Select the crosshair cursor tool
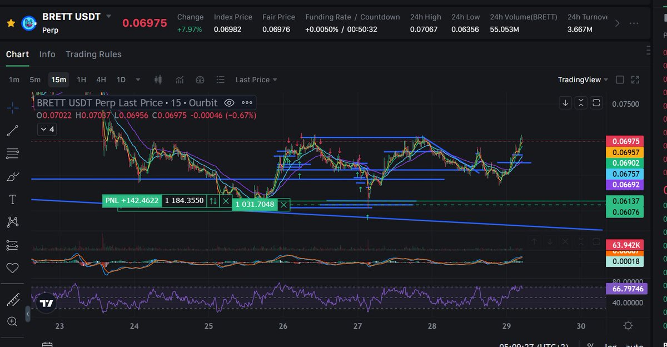 pyautogui.click(x=13, y=107)
